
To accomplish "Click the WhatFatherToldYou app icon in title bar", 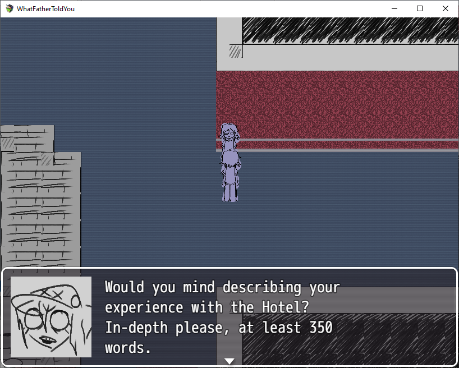I will point(10,9).
